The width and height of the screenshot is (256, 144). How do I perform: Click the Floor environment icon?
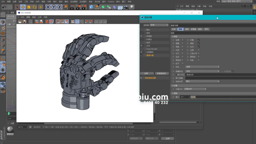point(120,7)
